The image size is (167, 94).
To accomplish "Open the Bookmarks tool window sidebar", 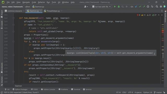I will (x=2, y=68).
